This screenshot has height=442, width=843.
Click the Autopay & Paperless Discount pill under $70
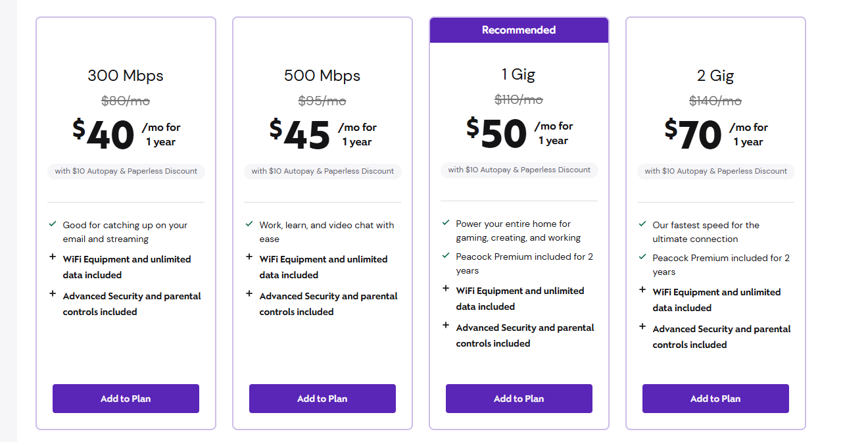click(x=716, y=171)
